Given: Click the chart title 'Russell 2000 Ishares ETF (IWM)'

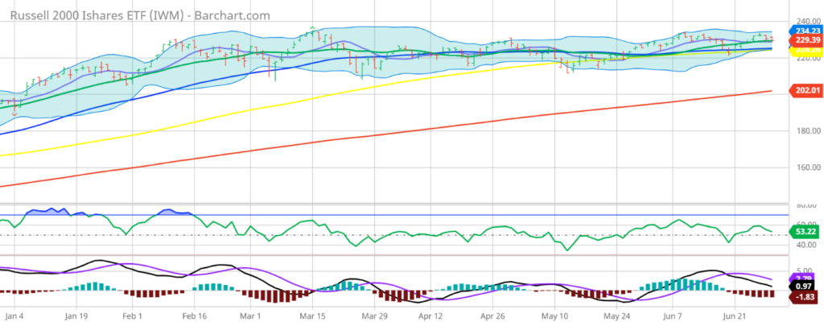Looking at the screenshot, I should [97, 15].
